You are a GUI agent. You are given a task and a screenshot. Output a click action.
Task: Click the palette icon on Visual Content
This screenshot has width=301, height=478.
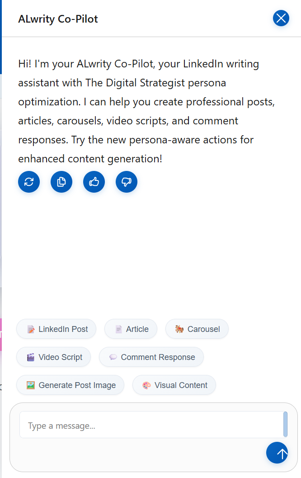point(146,385)
